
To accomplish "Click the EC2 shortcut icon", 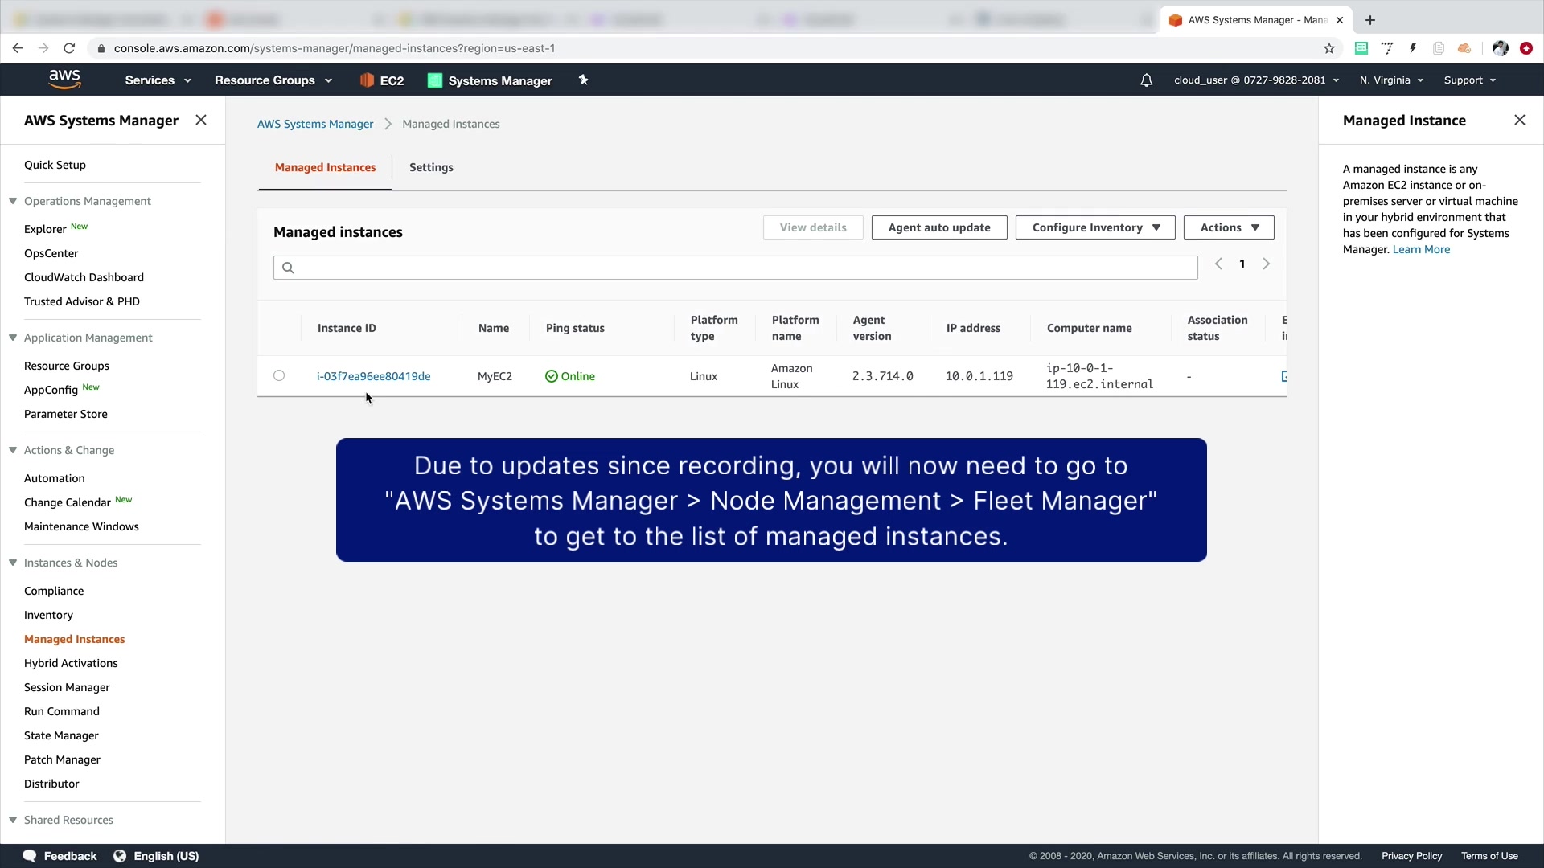I will [367, 80].
